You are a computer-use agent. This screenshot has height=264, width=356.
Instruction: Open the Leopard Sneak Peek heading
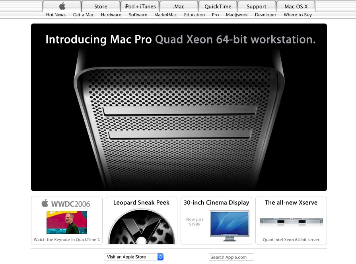tap(141, 203)
